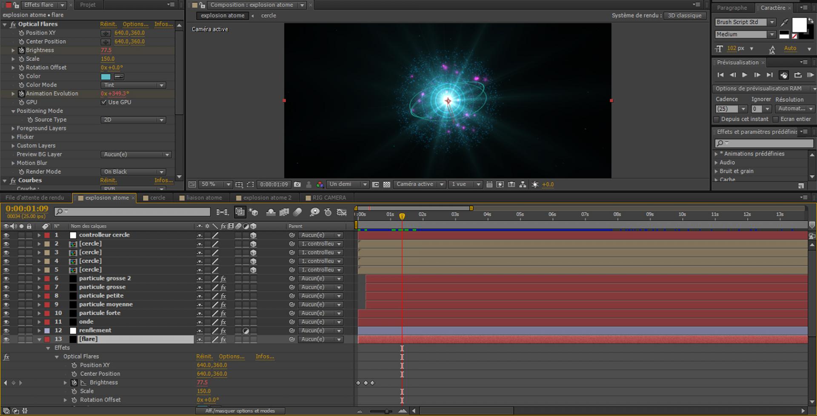Jump to first frame in preview controls
Image resolution: width=817 pixels, height=416 pixels.
point(720,75)
